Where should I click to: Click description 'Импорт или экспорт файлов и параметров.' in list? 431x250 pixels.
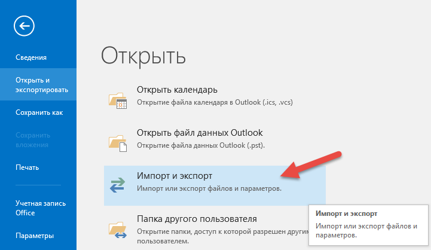pos(209,188)
